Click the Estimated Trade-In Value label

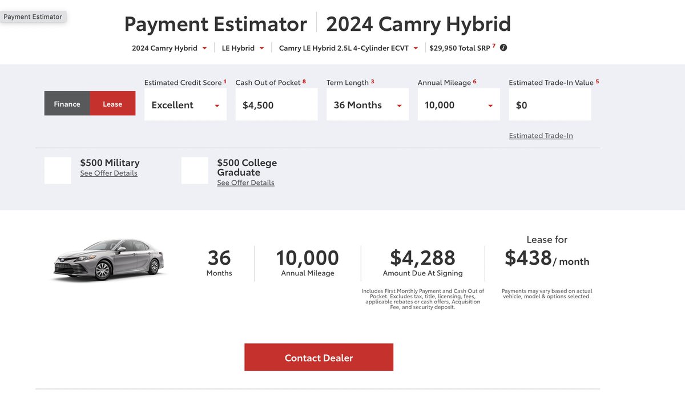(551, 83)
